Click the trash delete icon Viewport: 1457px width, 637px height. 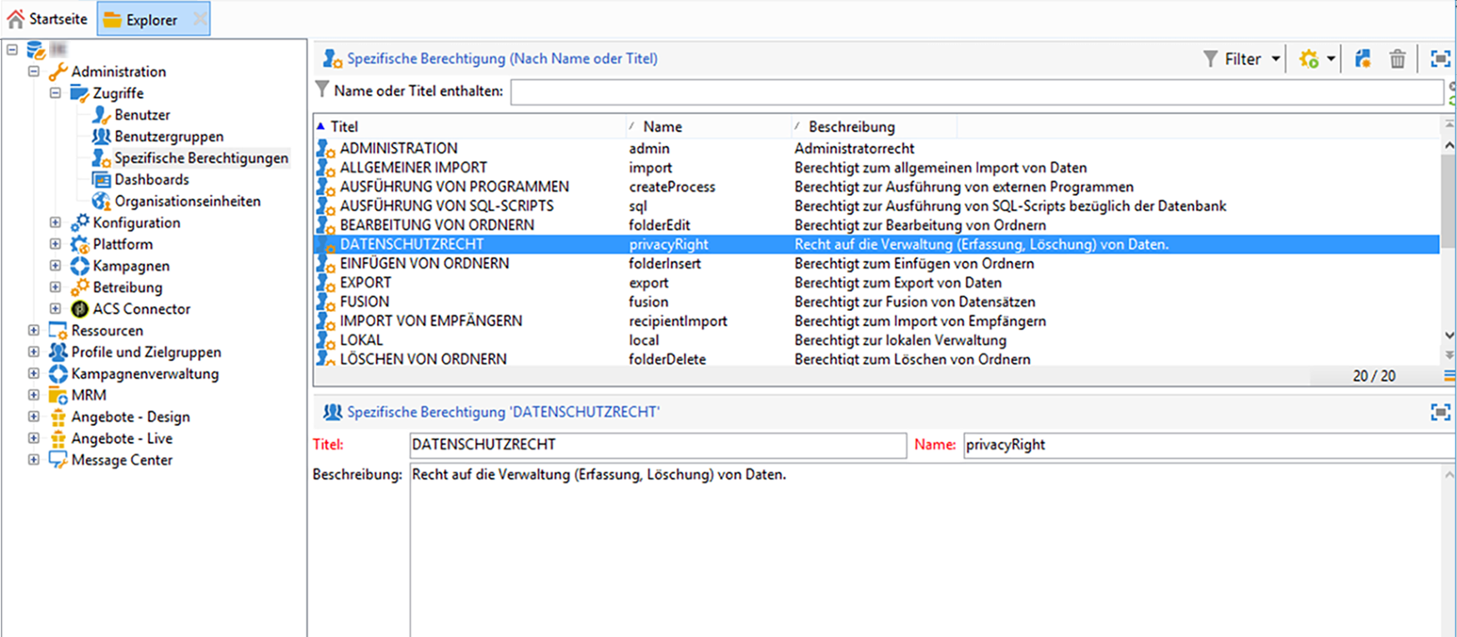[1398, 59]
